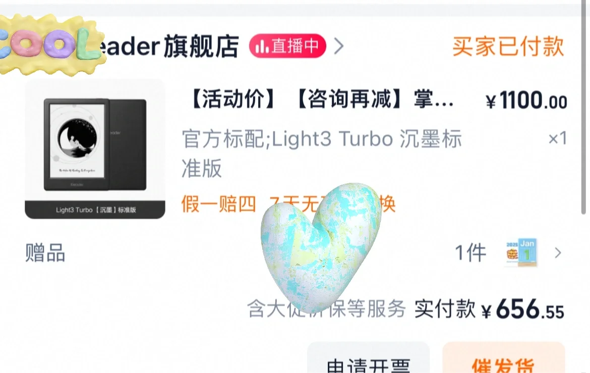Image resolution: width=590 pixels, height=373 pixels.
Task: View 含大促价保等服务 service details
Action: pos(327,309)
